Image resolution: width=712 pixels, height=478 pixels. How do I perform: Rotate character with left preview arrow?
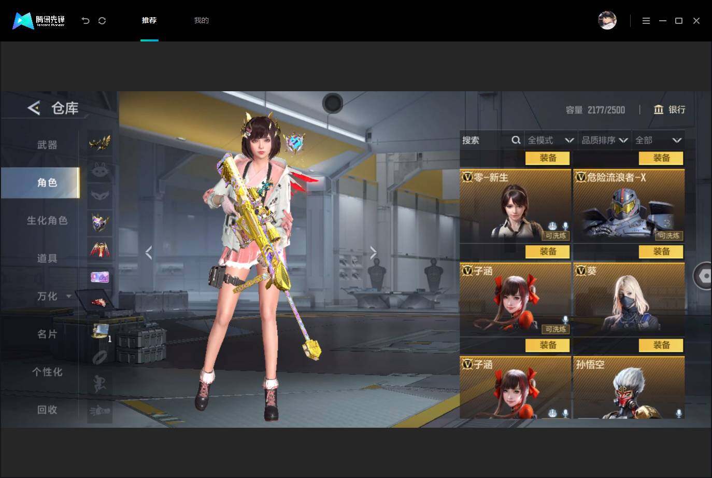coord(149,252)
